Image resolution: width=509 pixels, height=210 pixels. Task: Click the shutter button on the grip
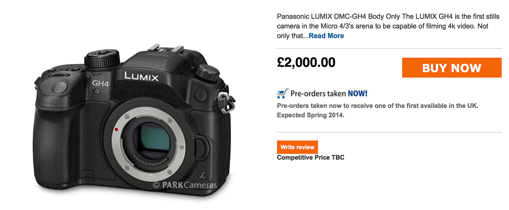point(60,87)
